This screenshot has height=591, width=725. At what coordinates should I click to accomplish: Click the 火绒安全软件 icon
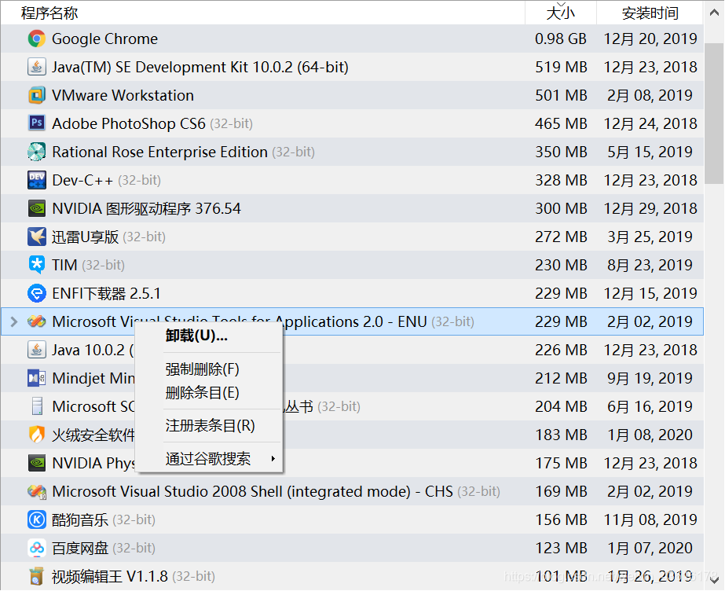click(37, 435)
